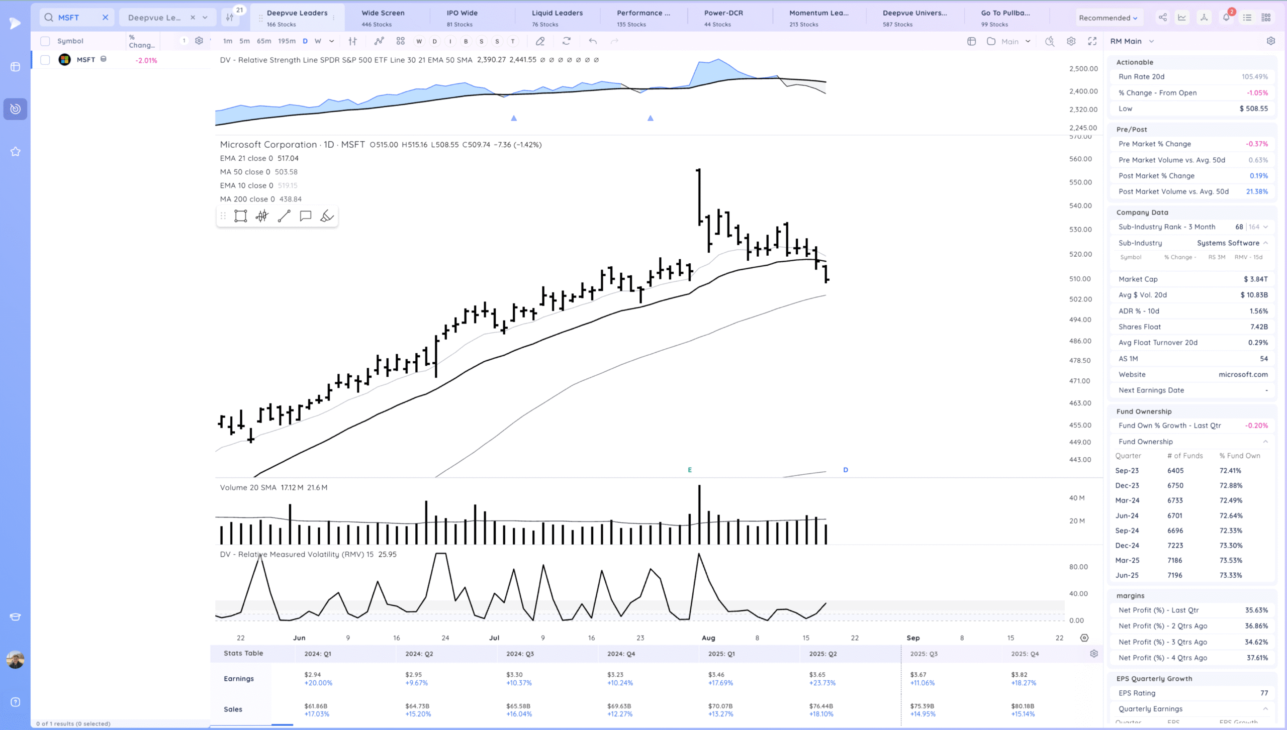The height and width of the screenshot is (730, 1287).
Task: Toggle the B circle marker button
Action: (x=466, y=41)
